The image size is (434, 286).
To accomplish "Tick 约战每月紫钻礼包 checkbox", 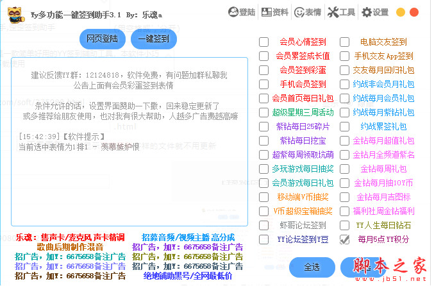I will (x=345, y=112).
